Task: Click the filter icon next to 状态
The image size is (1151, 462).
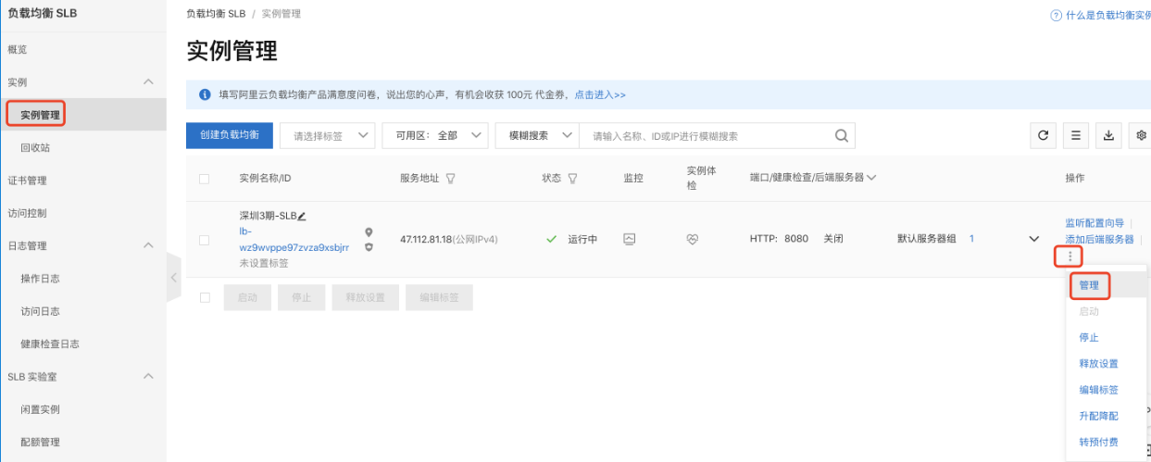Action: click(572, 178)
